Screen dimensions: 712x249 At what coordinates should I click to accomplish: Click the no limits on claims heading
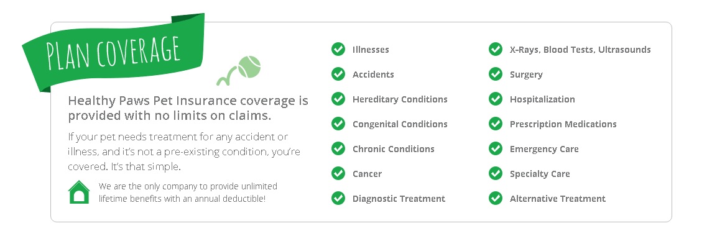pyautogui.click(x=188, y=108)
